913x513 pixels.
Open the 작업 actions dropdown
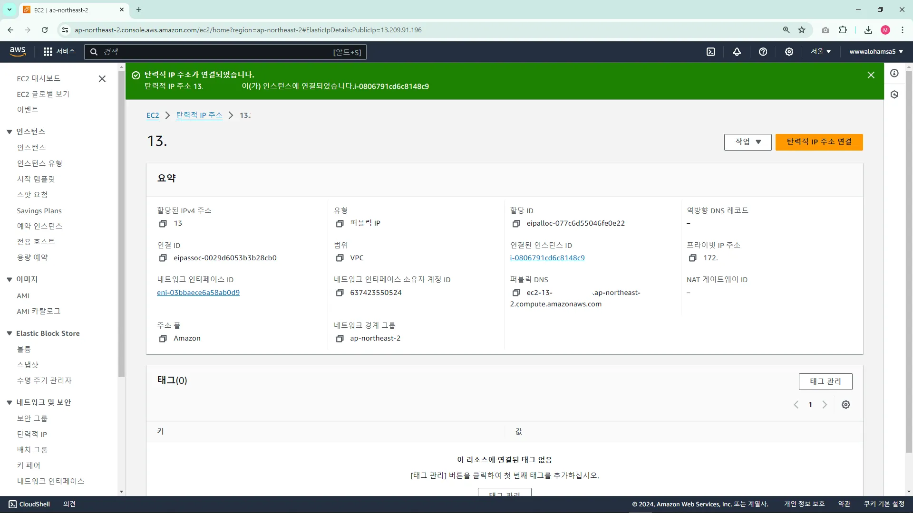(x=748, y=142)
